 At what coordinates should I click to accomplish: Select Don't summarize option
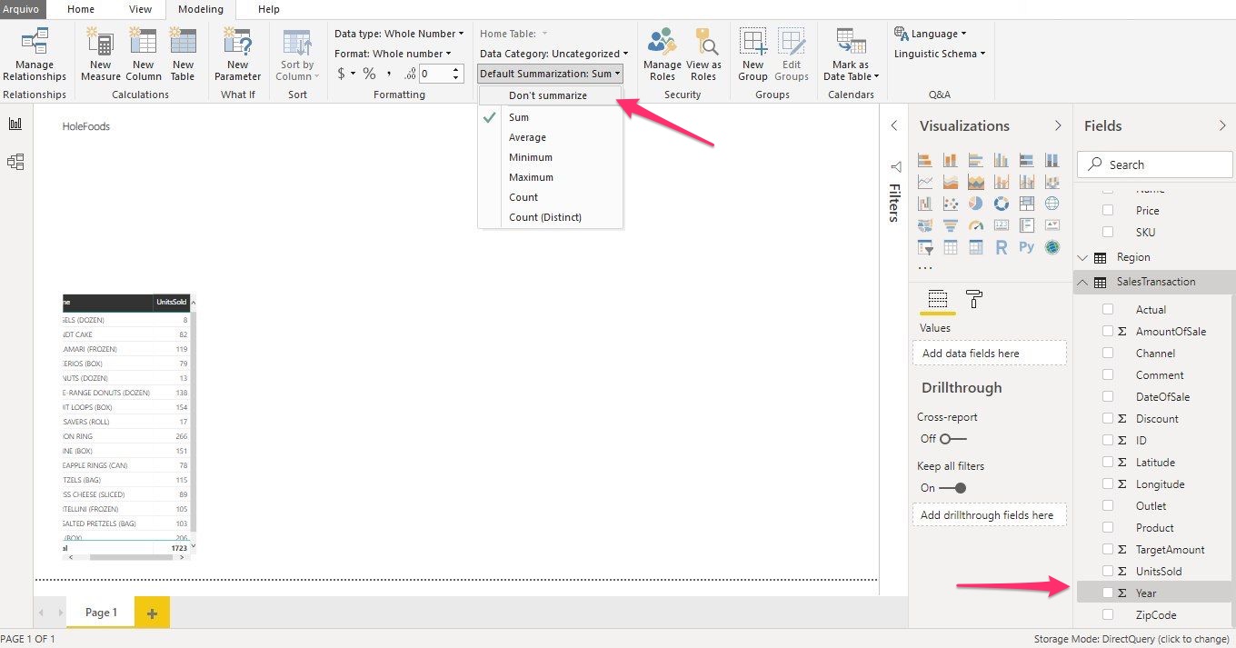[547, 95]
